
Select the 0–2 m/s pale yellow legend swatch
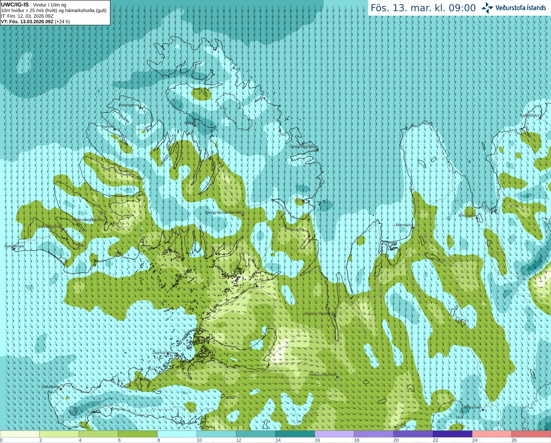[x=20, y=434]
